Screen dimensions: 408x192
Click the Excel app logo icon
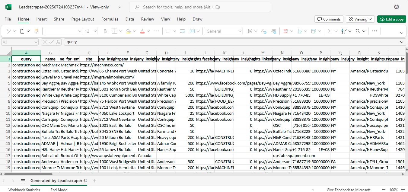click(8, 7)
